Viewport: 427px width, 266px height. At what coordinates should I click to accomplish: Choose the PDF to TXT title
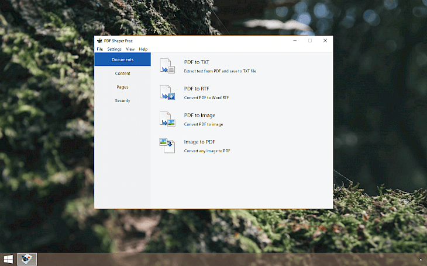[x=197, y=62]
